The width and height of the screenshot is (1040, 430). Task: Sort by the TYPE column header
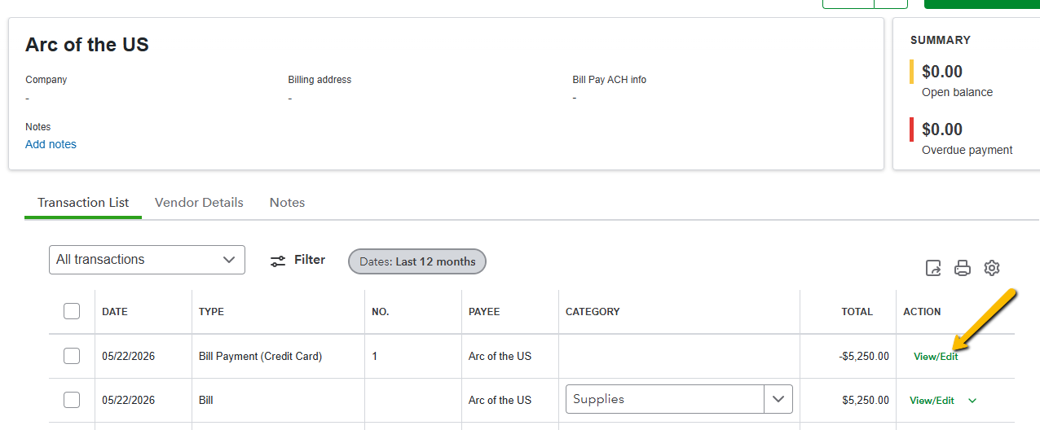click(211, 312)
